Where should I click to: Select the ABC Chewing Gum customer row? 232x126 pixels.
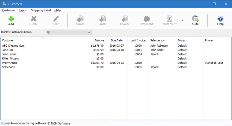click(116, 46)
